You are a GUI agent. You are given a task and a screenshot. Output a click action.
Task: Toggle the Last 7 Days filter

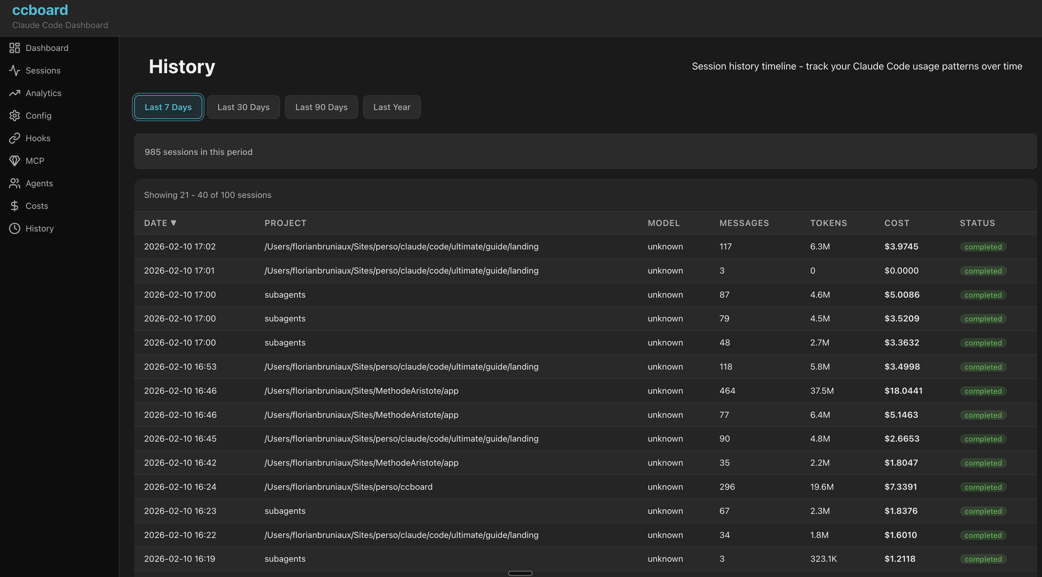pos(167,107)
